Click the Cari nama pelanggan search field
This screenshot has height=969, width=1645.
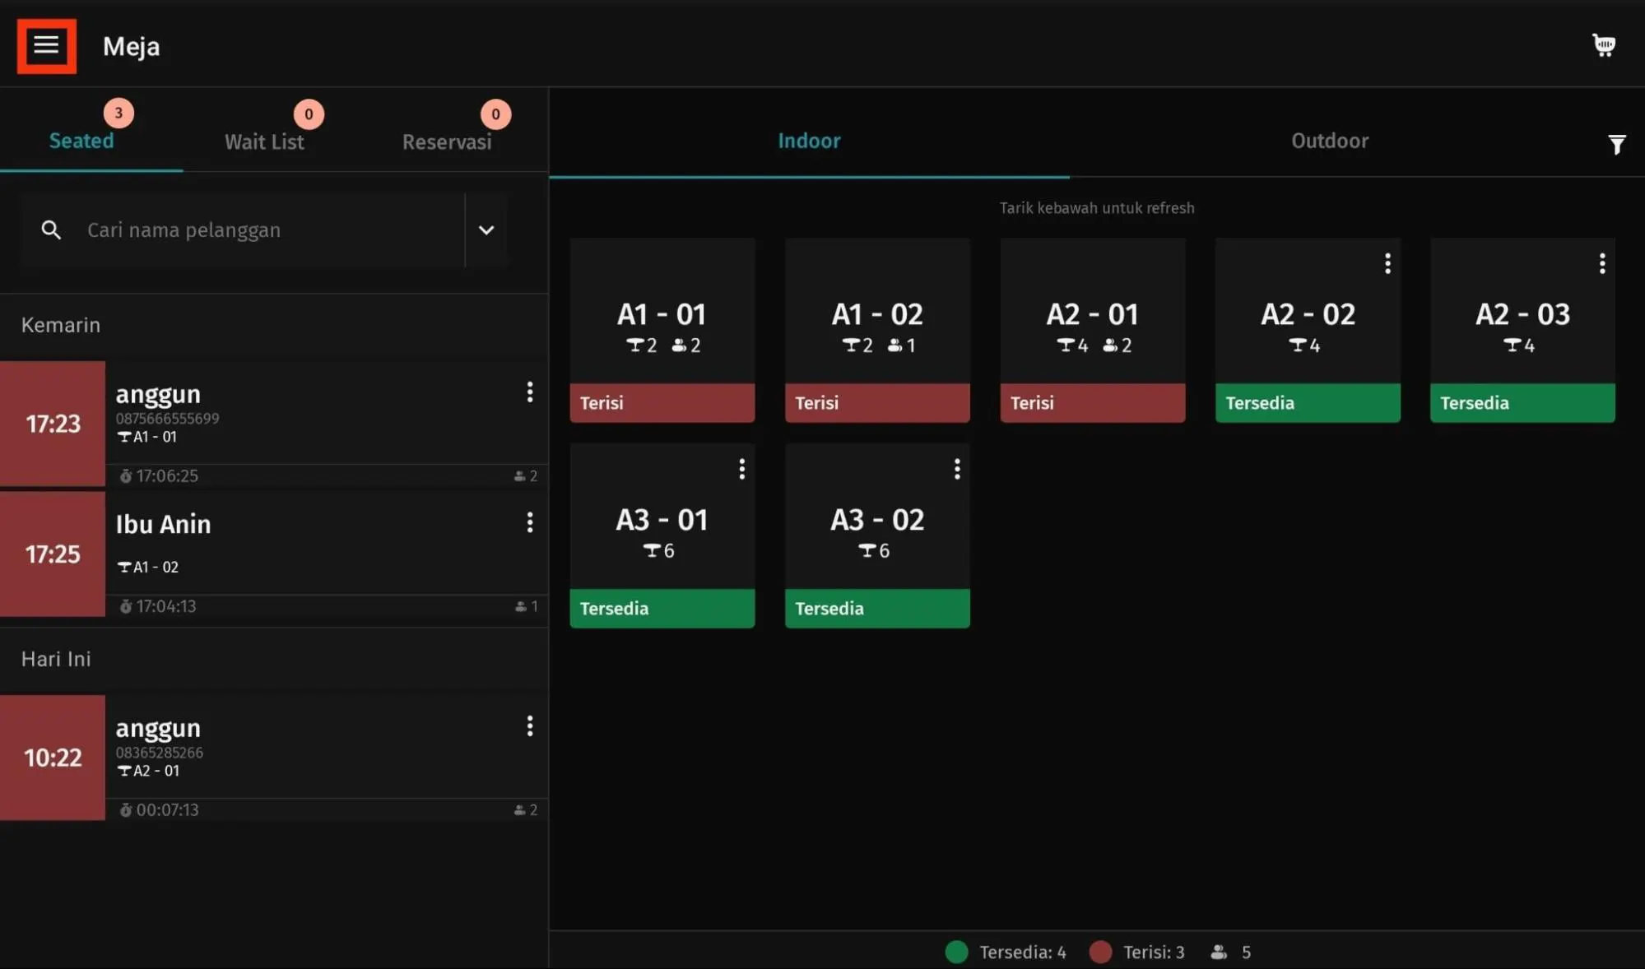coord(263,230)
